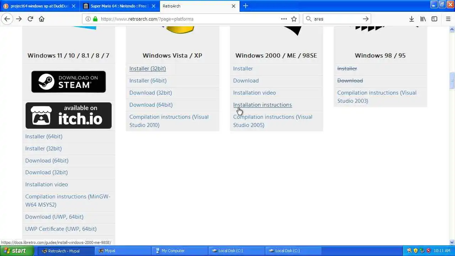455x256 pixels.
Task: Click scrollbar up arrow
Action: click(x=452, y=29)
